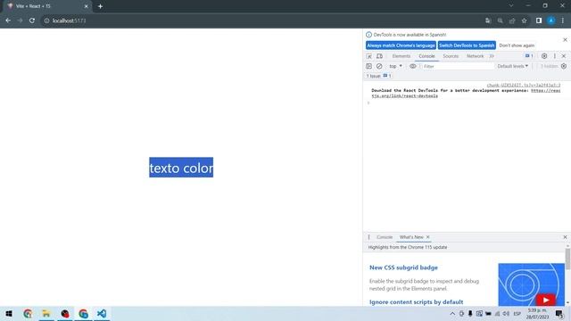Screen dimensions: 571x321
Task: Open Visual Studio Code from the taskbar
Action: [102, 313]
